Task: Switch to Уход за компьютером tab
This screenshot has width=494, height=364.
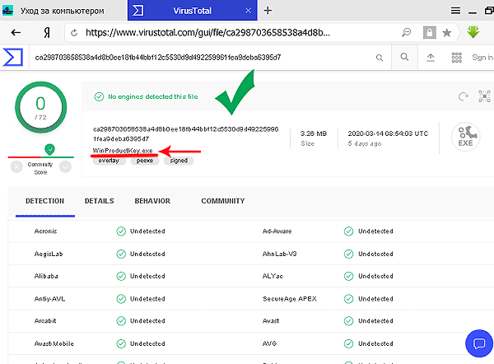Action: tap(63, 11)
